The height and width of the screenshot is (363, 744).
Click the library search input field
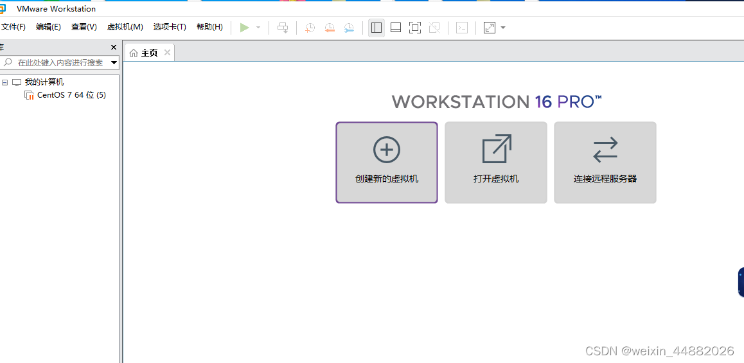pos(59,62)
